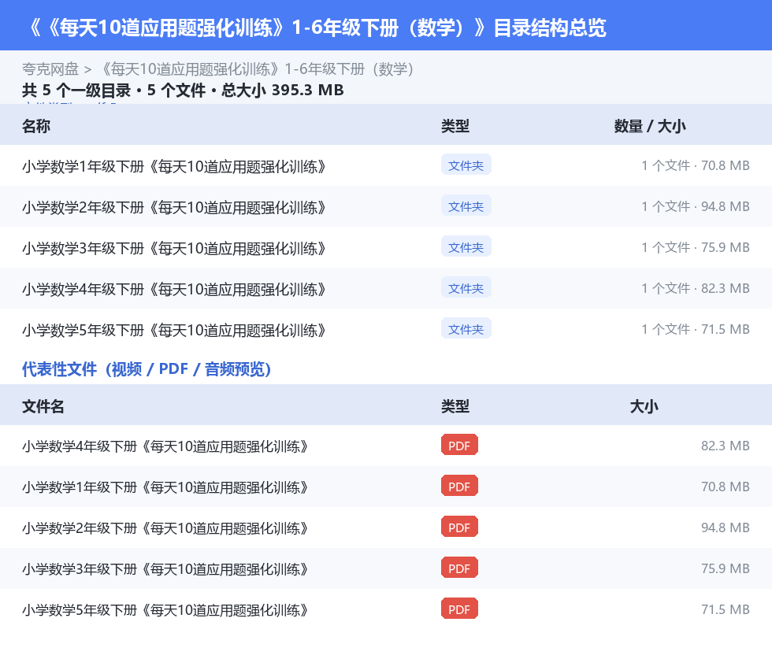Click size text 1 个文件 · 94.8 MB
This screenshot has height=655, width=772.
(x=695, y=206)
